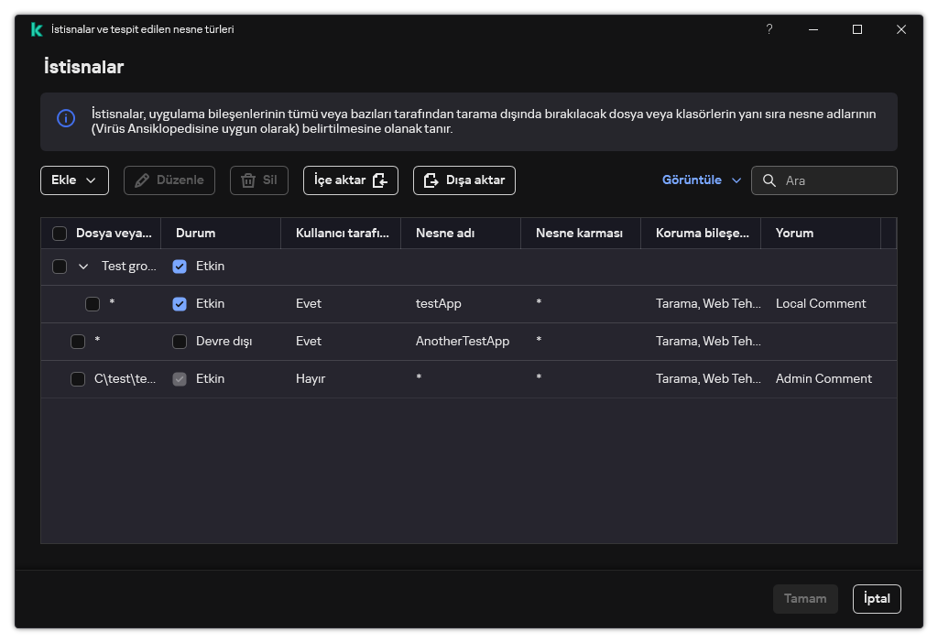Viewport: 938px width, 643px height.
Task: Expand the Görüntüle view dropdown
Action: [x=702, y=180]
